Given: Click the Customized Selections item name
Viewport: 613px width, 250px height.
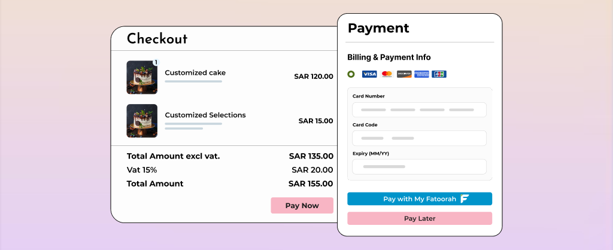Looking at the screenshot, I should pos(205,115).
